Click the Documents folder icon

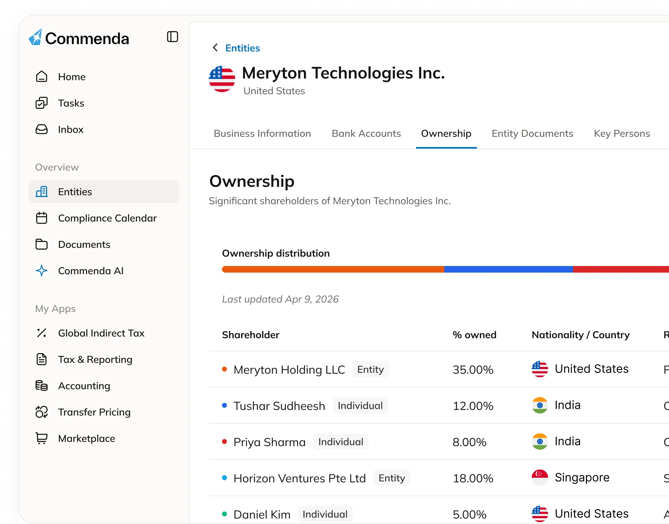41,244
